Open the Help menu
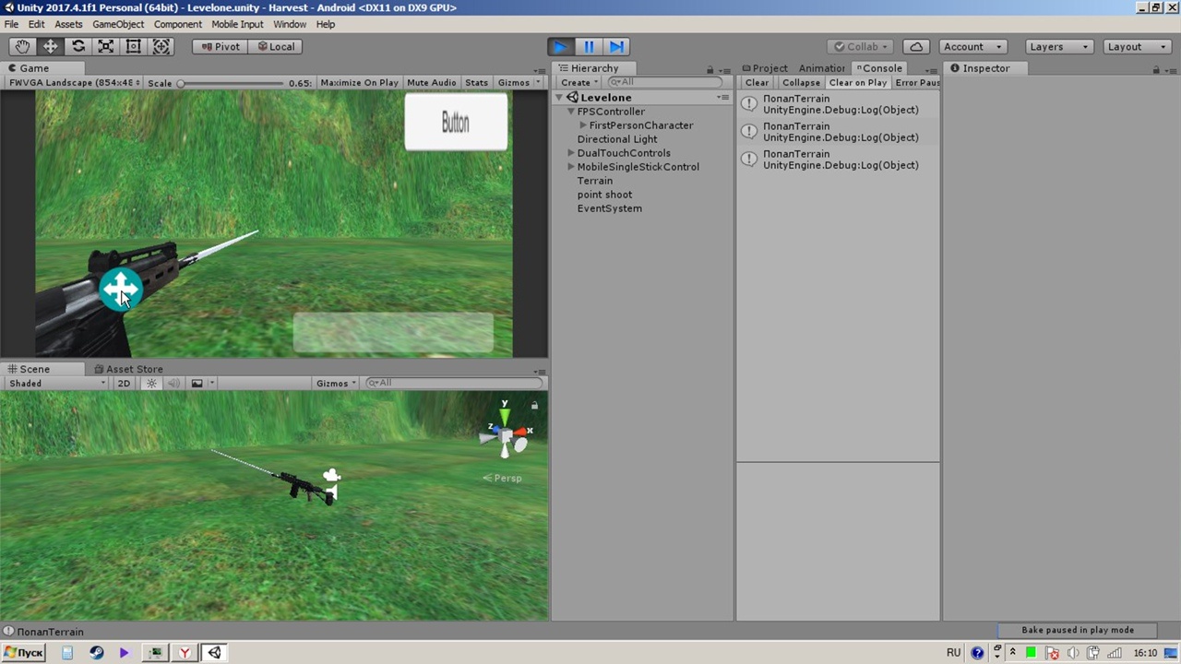1181x664 pixels. 326,24
